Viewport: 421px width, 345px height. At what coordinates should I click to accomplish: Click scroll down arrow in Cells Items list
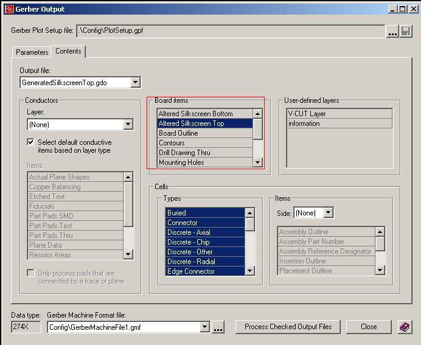click(380, 270)
